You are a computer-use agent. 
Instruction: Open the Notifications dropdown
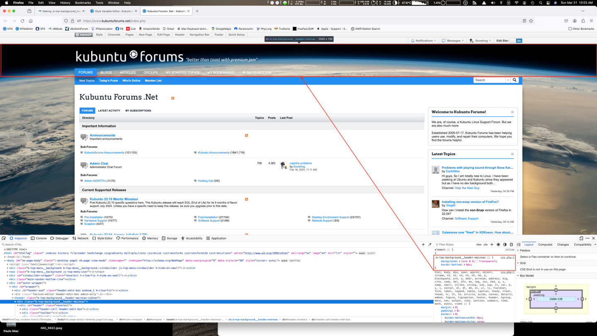tap(424, 41)
